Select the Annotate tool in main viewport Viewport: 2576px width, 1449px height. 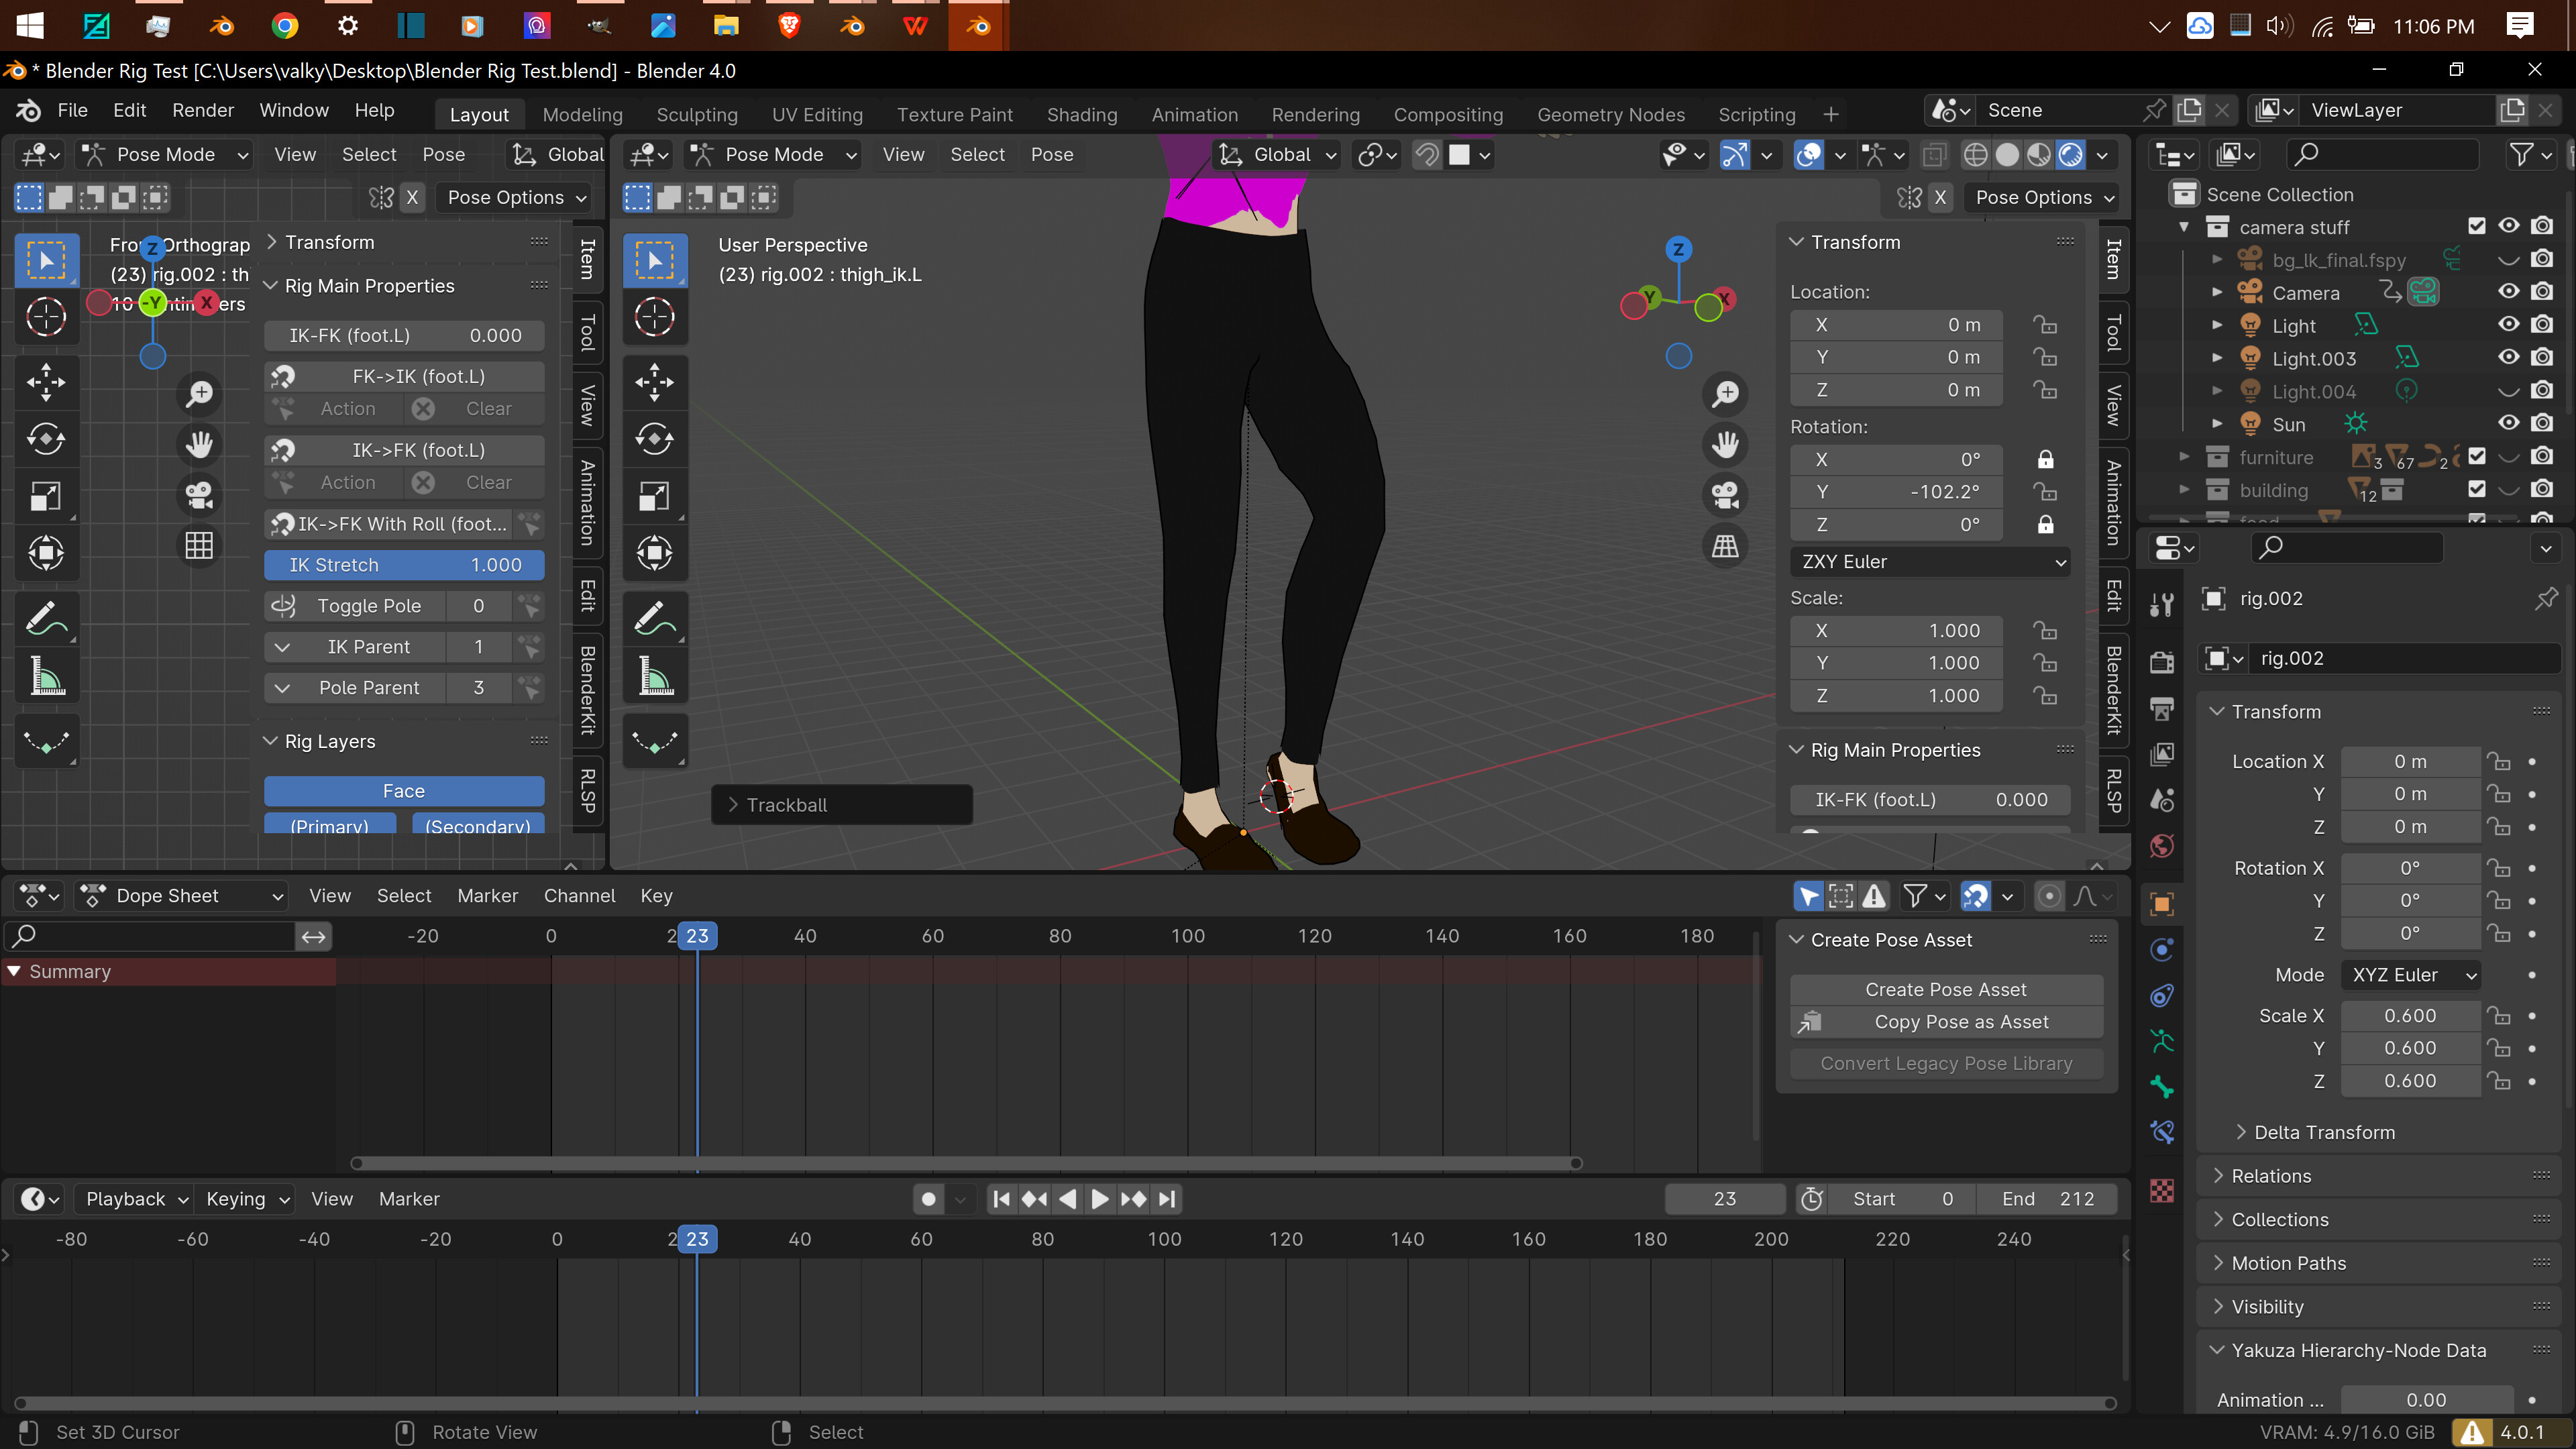pos(655,618)
